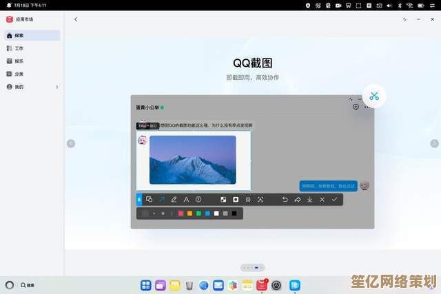Image resolution: width=441 pixels, height=294 pixels.
Task: Cancel screenshot with X icon
Action: click(x=322, y=200)
